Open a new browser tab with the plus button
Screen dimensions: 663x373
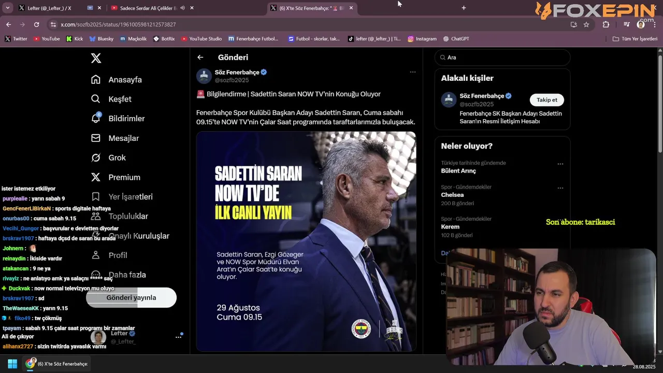click(464, 8)
